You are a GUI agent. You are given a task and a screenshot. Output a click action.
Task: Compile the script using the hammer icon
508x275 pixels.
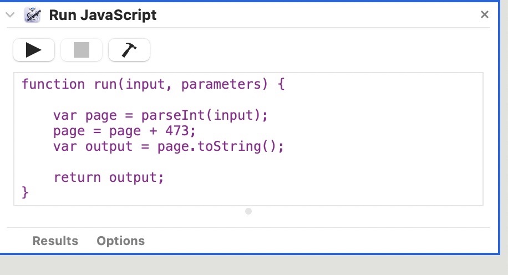click(129, 50)
